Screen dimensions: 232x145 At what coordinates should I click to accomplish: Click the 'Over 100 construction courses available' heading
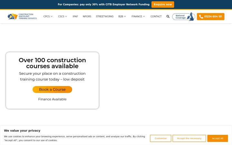[52, 63]
